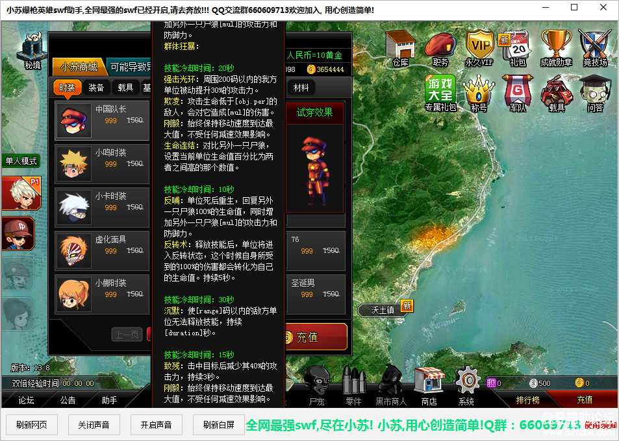Enter the 竞技场 arena icon
This screenshot has width=619, height=441.
coord(595,48)
